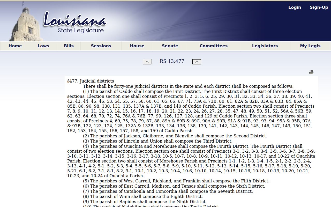Open the House menu item

click(x=137, y=46)
